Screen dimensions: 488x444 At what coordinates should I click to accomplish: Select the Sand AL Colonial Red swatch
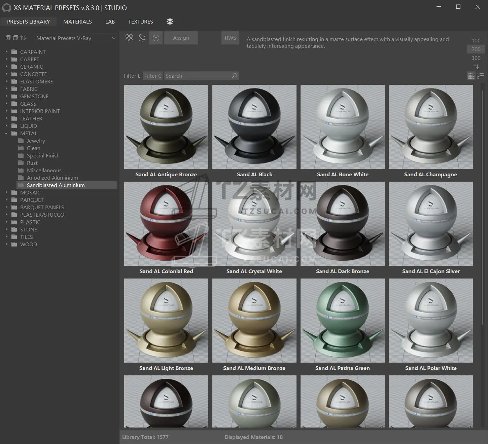pyautogui.click(x=166, y=224)
